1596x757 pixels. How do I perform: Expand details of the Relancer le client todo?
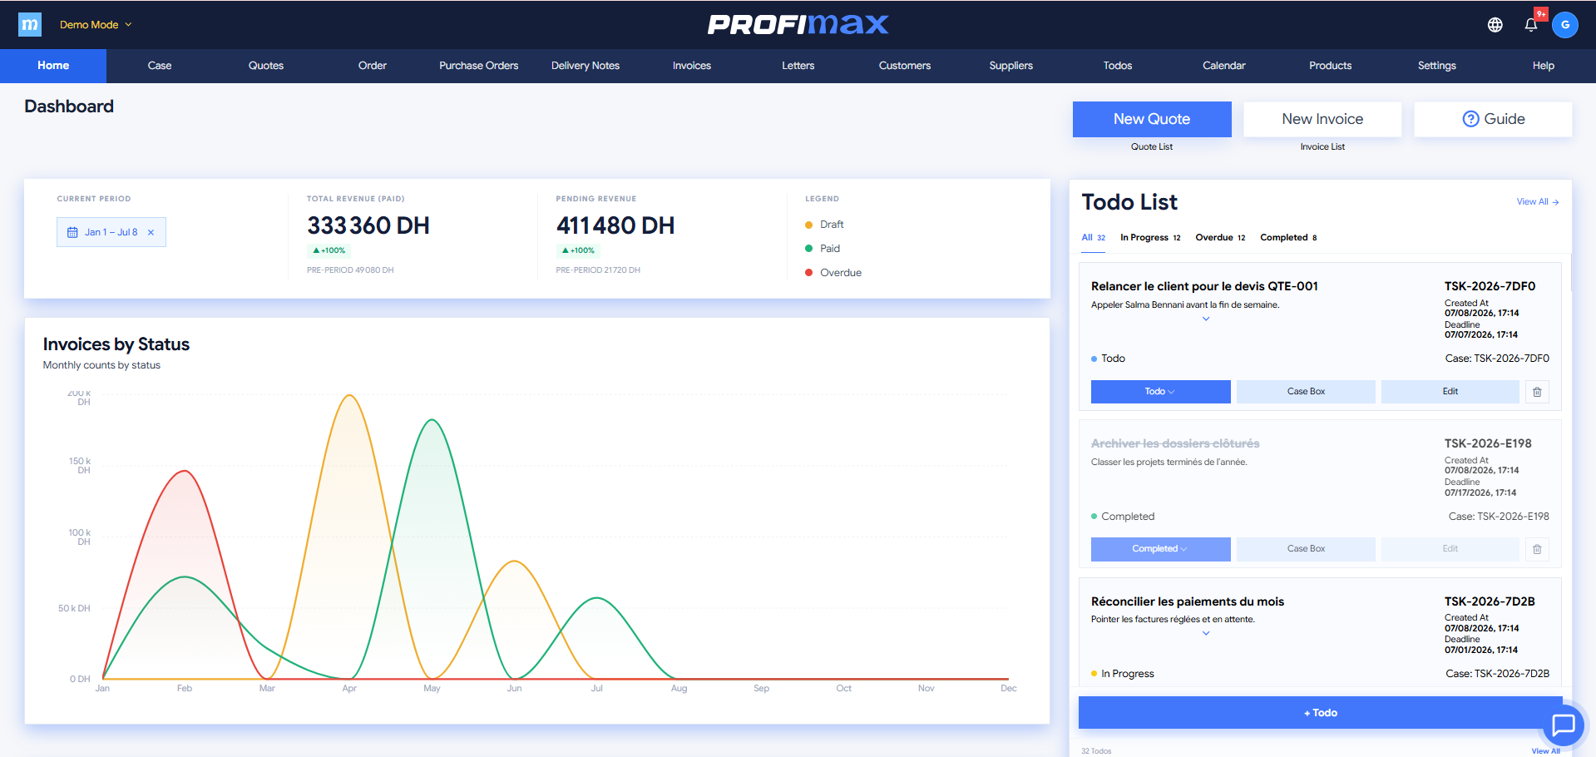tap(1206, 319)
